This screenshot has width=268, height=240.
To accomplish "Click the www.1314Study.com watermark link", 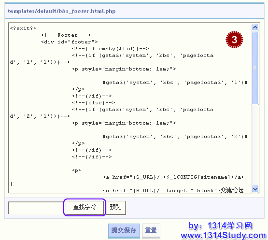I will pos(224,235).
